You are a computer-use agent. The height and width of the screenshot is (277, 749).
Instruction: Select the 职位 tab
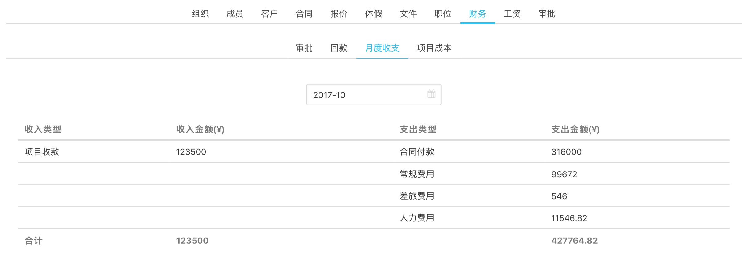click(x=443, y=14)
